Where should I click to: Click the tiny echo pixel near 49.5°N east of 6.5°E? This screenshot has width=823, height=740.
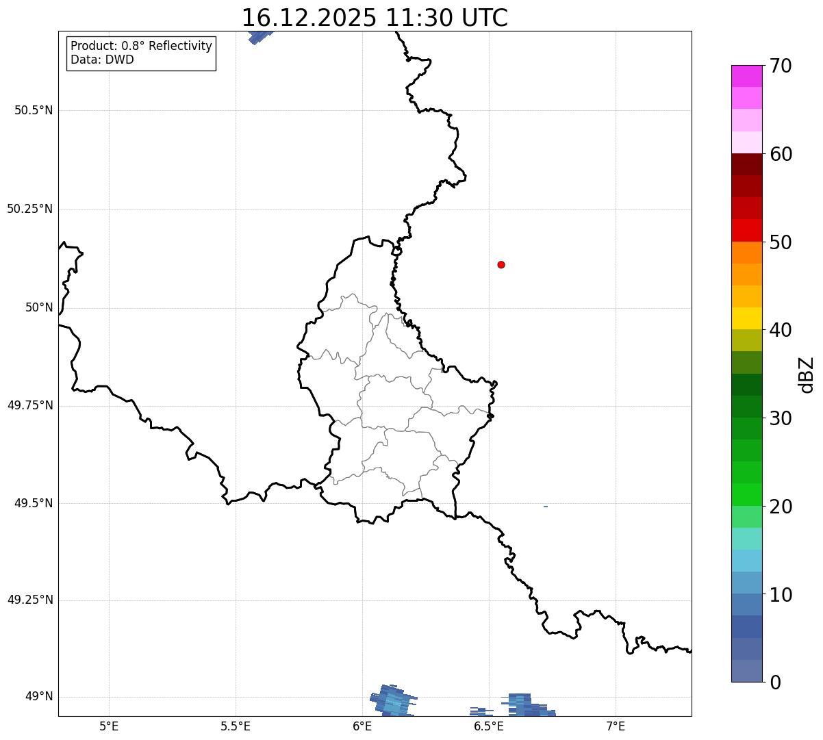pyautogui.click(x=546, y=507)
